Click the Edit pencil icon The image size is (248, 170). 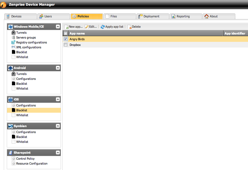click(87, 27)
